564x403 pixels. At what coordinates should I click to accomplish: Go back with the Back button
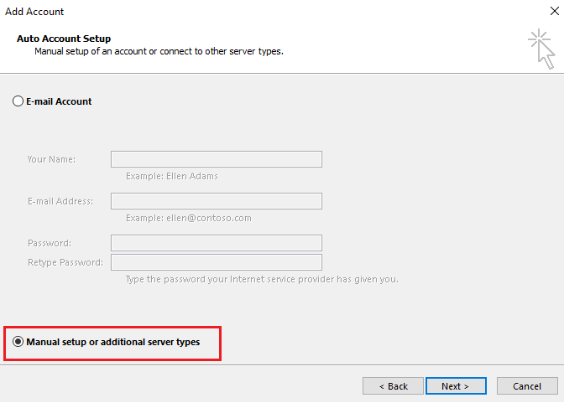coord(393,386)
